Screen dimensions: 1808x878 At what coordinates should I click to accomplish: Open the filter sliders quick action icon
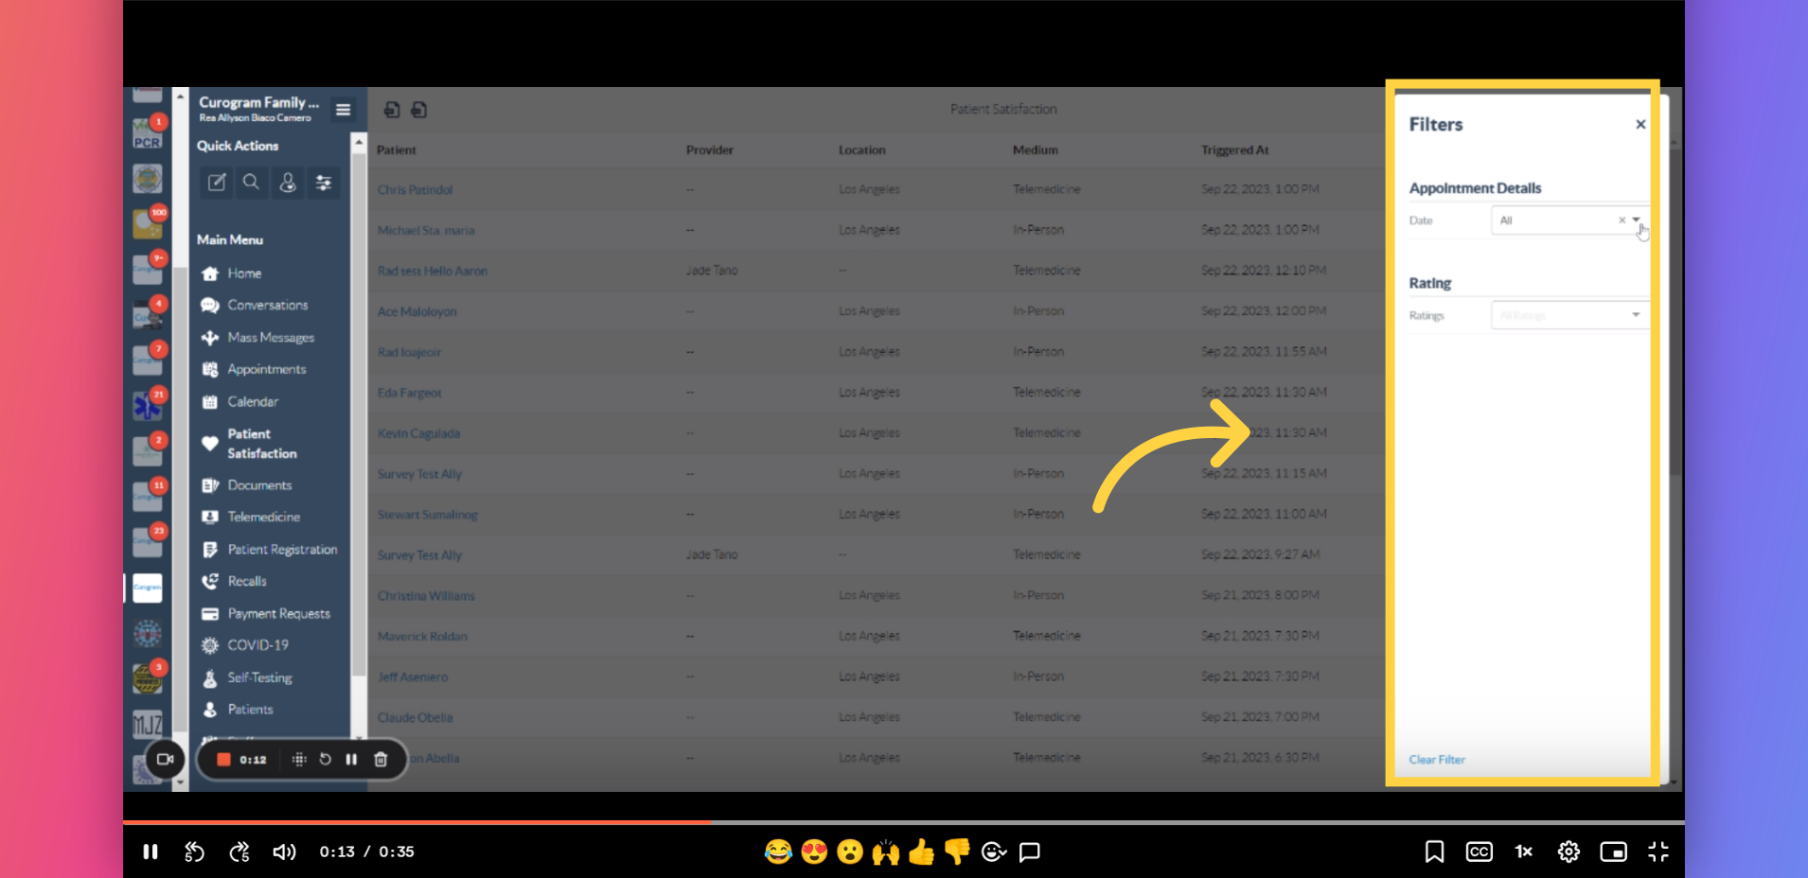pos(324,183)
